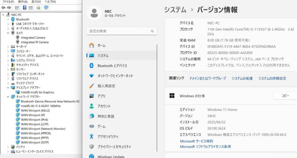Screen dimensions: 297x158
Task: Open the 表示(V) menu in Device Manager
Action: [x=36, y=1]
